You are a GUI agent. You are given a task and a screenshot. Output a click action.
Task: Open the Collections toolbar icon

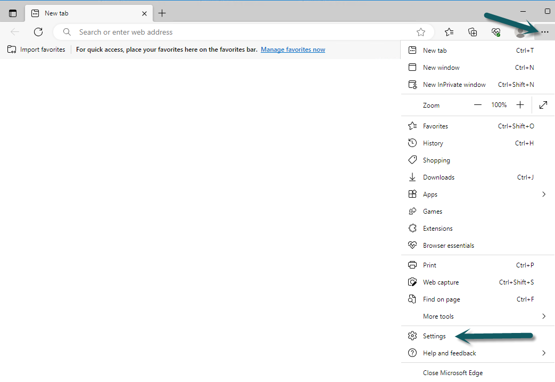pyautogui.click(x=473, y=32)
